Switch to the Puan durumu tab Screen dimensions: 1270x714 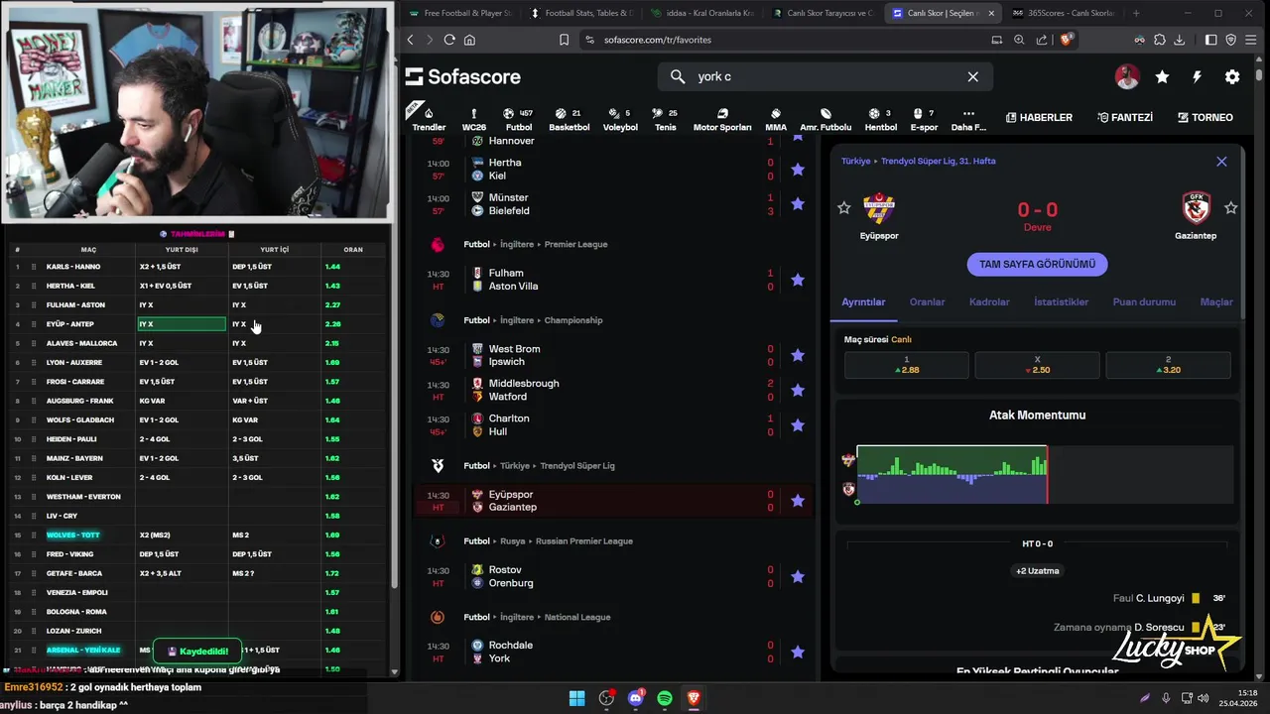(x=1144, y=301)
